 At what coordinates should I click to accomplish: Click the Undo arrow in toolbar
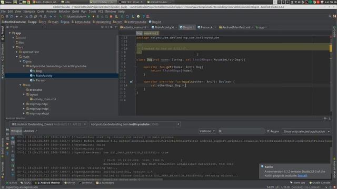pos(17,16)
